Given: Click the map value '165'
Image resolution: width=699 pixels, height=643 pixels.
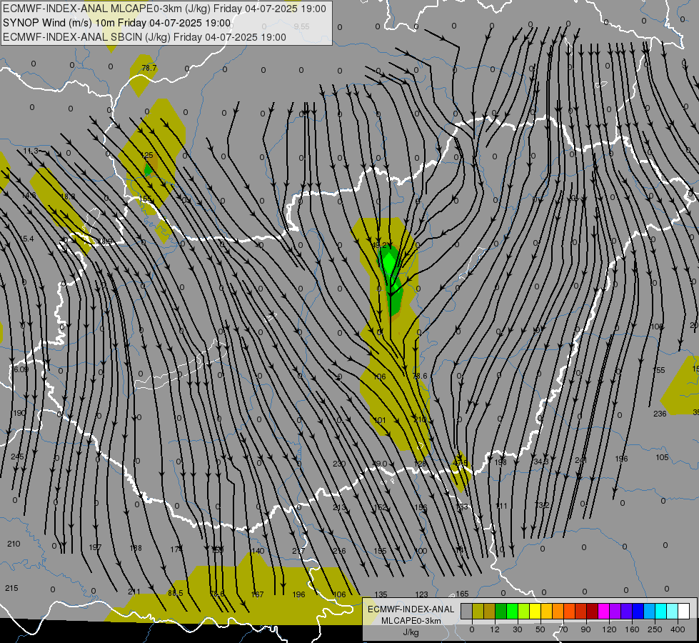Looking at the screenshot, I should 462,594.
